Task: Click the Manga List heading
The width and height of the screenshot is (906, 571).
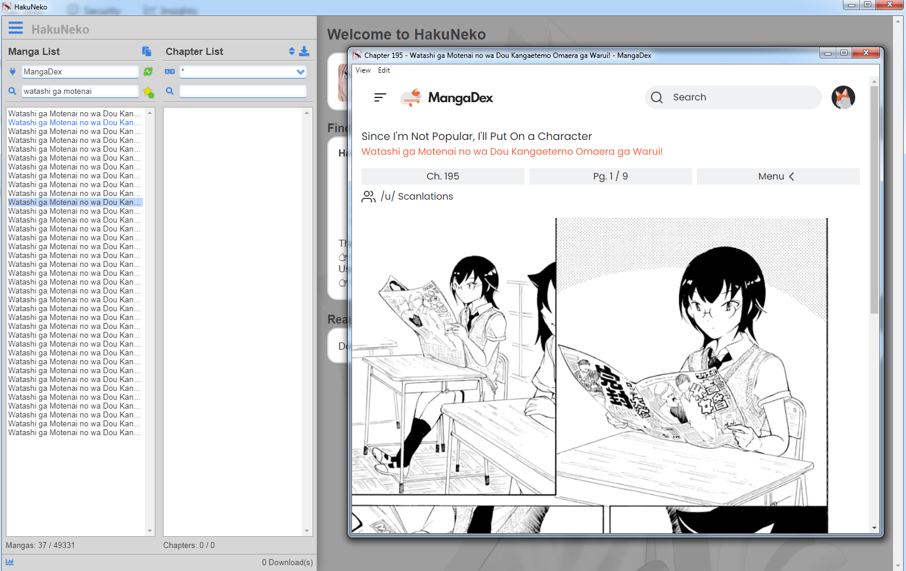Action: 34,51
